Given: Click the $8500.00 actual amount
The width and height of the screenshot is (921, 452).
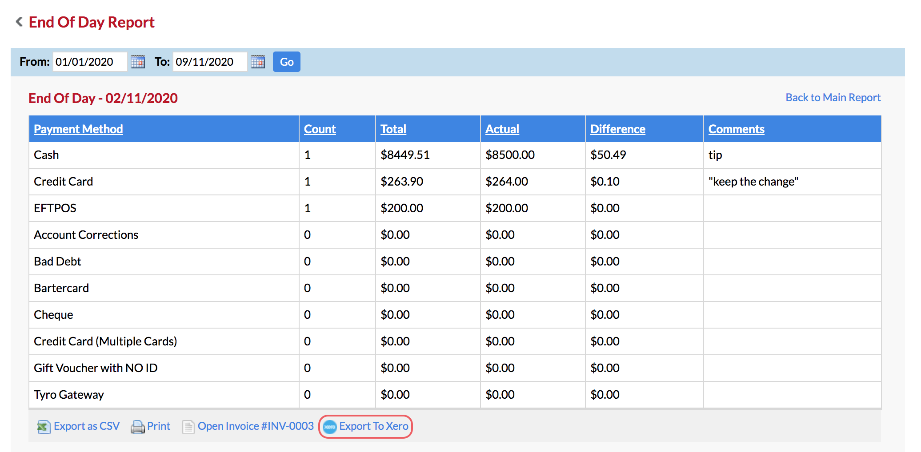Looking at the screenshot, I should [x=510, y=155].
